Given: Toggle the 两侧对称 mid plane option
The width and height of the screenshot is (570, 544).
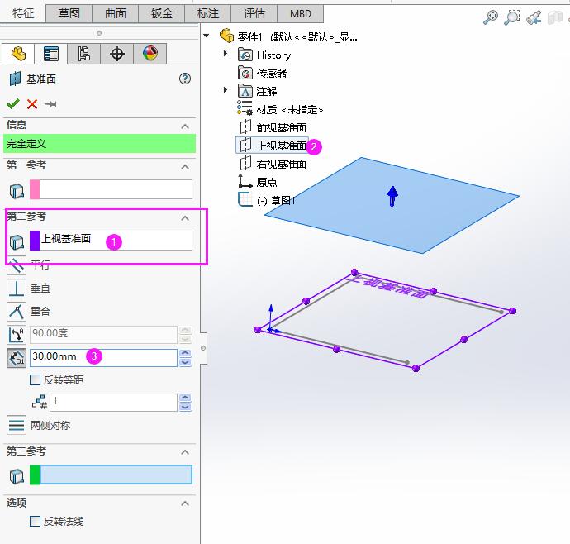Looking at the screenshot, I should pyautogui.click(x=17, y=425).
